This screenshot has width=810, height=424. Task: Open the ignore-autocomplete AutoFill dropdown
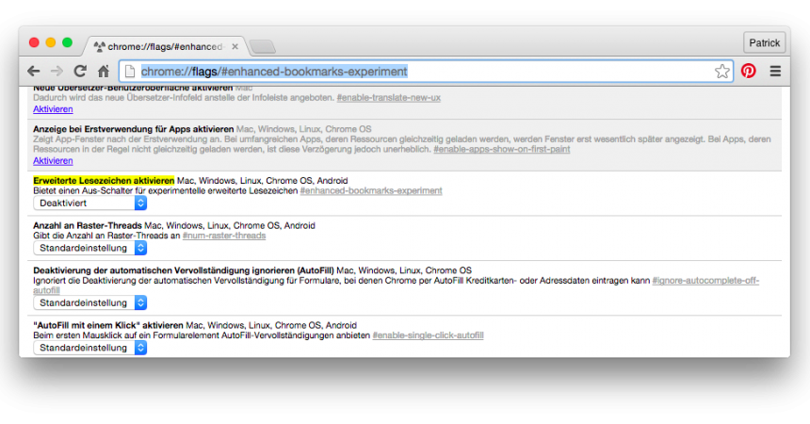click(89, 303)
